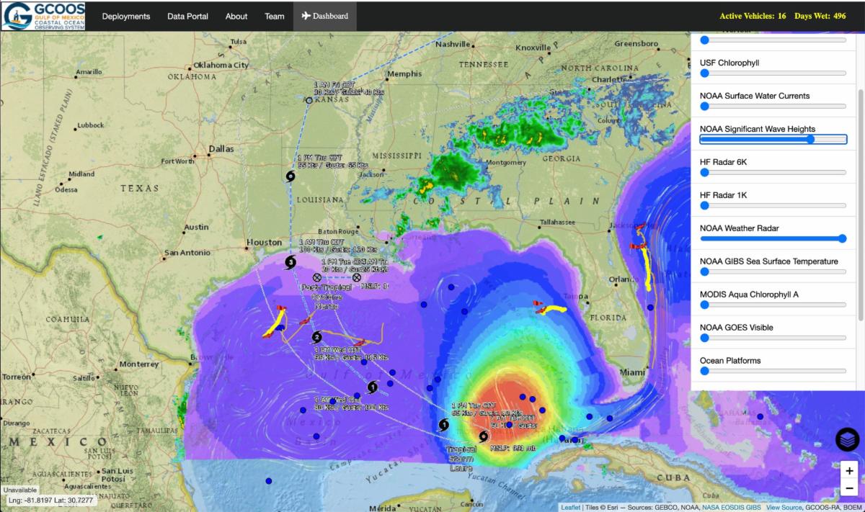865x512 pixels.
Task: Select the category 3 hurricane marker near Houston
Action: [x=290, y=263]
